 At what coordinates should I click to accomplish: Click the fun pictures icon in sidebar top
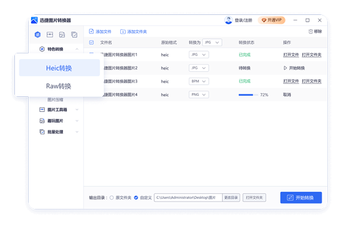pyautogui.click(x=62, y=34)
